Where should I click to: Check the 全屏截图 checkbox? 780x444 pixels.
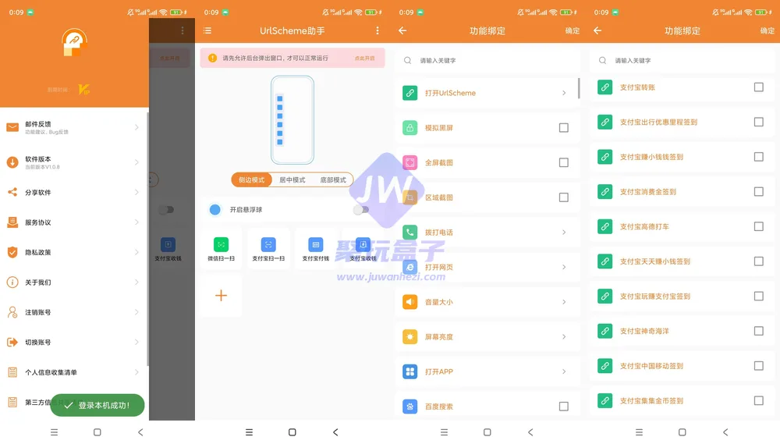[x=564, y=162]
